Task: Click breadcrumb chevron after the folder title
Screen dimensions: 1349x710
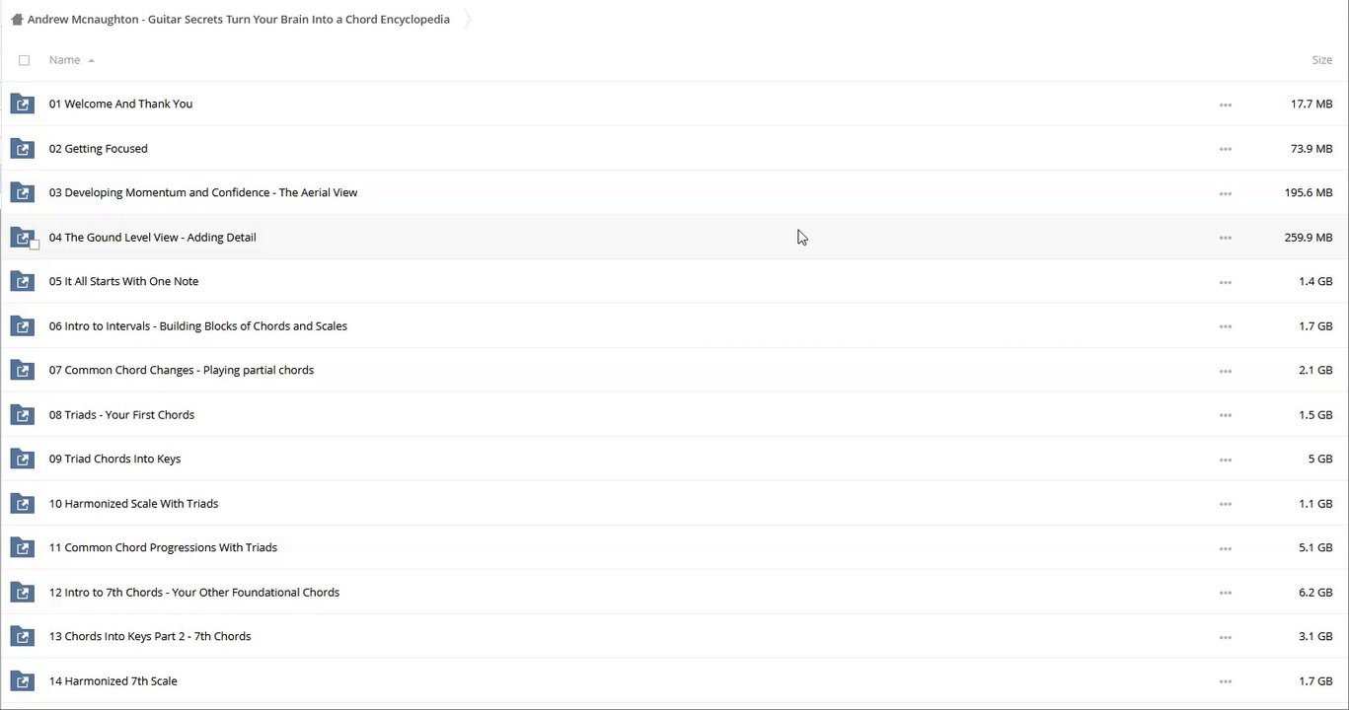Action: point(467,20)
